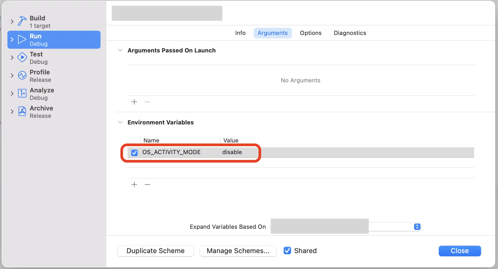498x269 pixels.
Task: Add a new environment variable with plus
Action: [134, 185]
